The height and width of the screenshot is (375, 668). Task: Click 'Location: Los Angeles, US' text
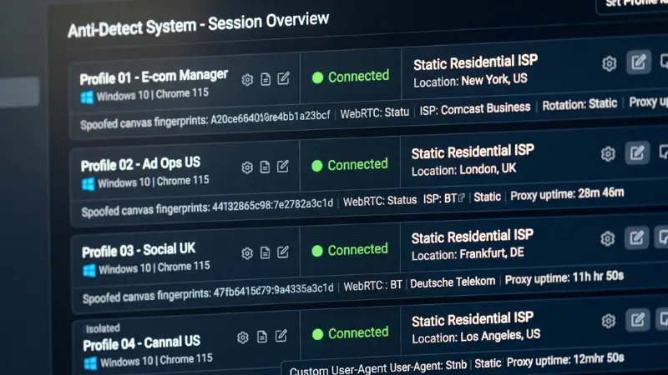tap(476, 337)
